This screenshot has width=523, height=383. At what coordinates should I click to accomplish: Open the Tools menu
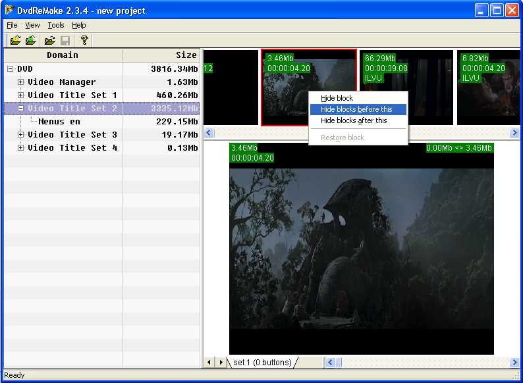coord(56,25)
